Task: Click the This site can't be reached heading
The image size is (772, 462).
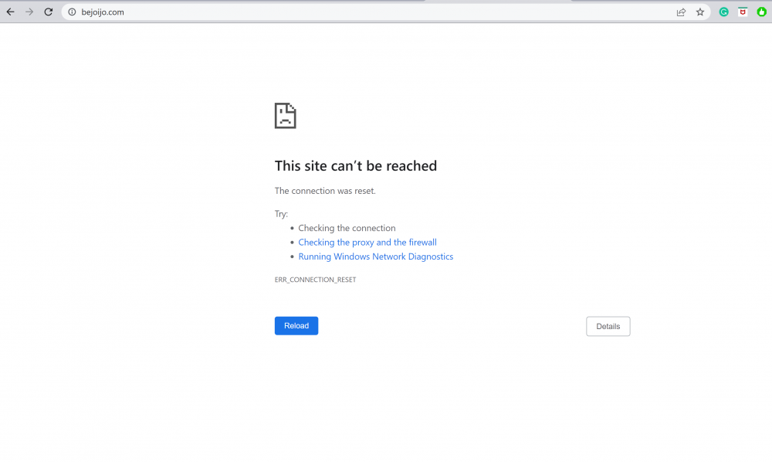Action: [356, 165]
